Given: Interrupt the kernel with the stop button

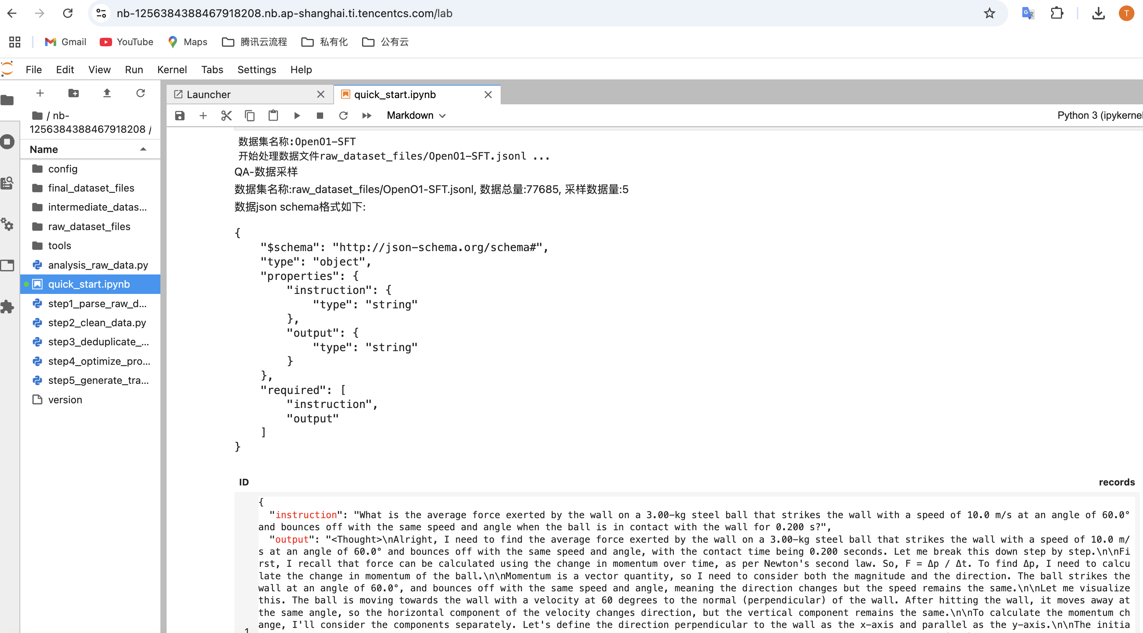Looking at the screenshot, I should click(x=320, y=116).
